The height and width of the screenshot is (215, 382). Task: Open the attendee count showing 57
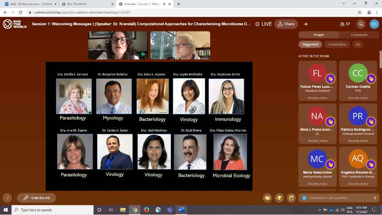[x=345, y=24]
